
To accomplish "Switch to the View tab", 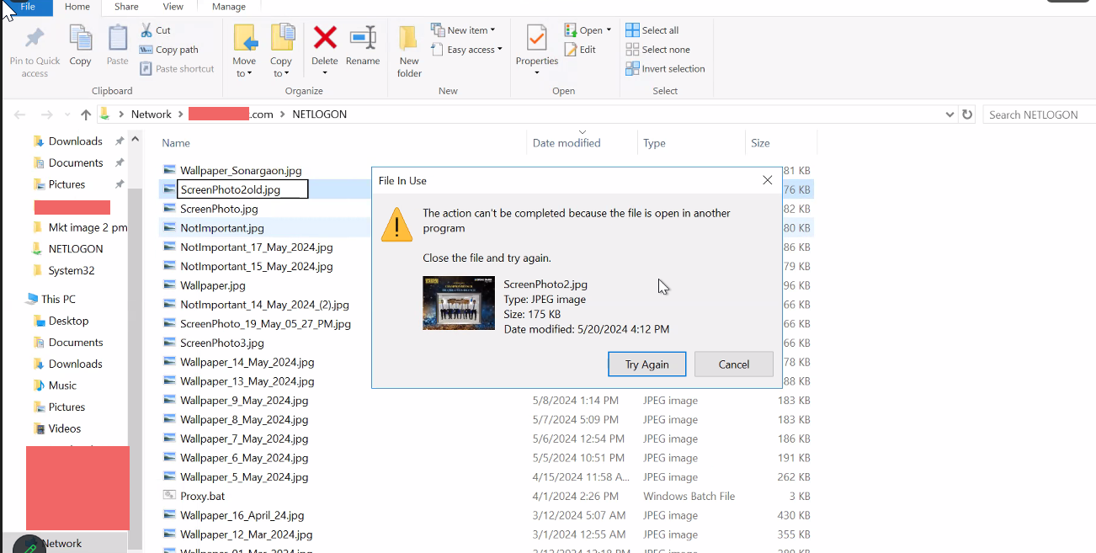I will tap(173, 7).
